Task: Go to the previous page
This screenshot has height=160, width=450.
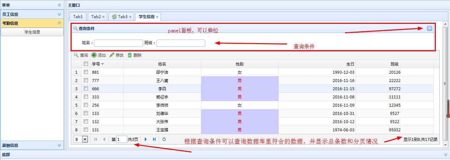Action: click(104, 139)
